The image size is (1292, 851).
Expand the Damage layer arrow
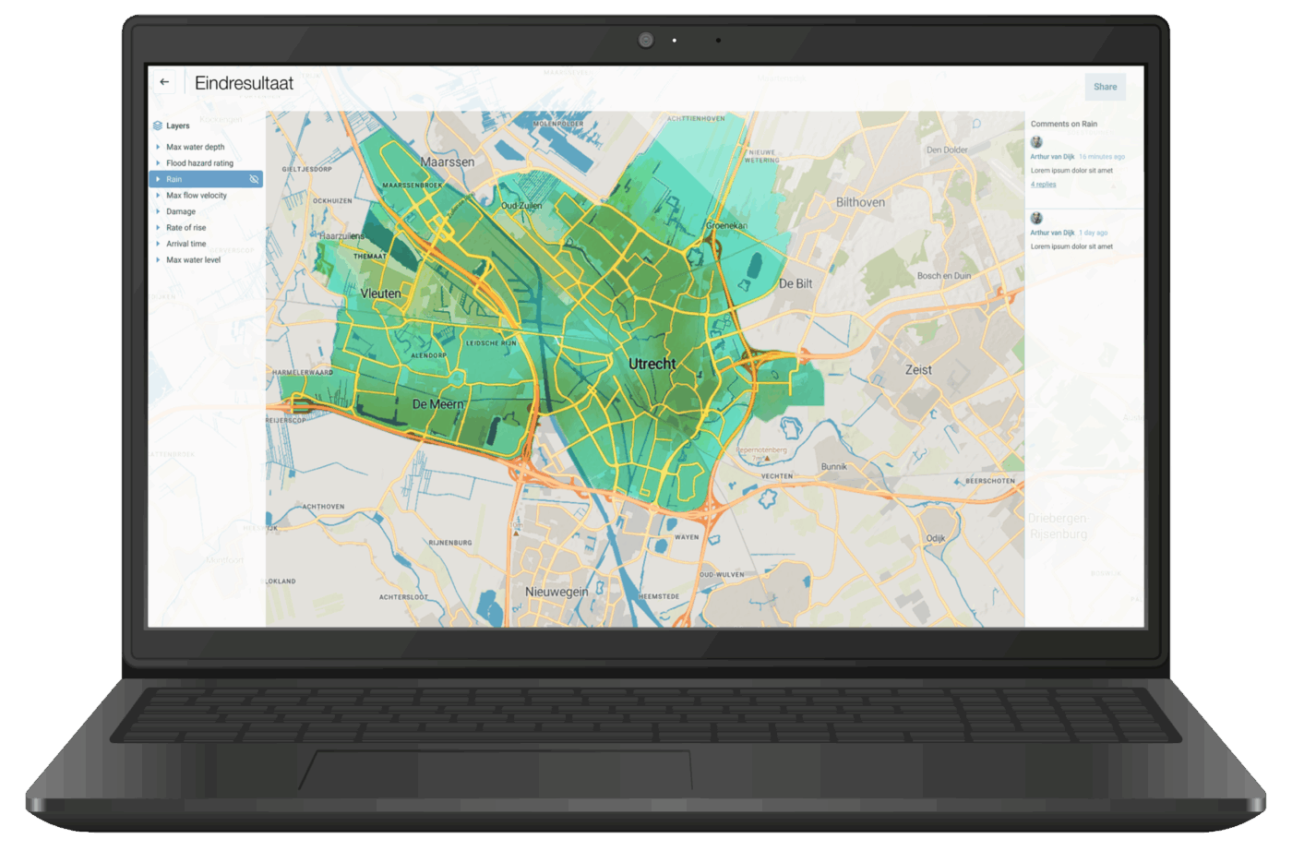pos(158,211)
